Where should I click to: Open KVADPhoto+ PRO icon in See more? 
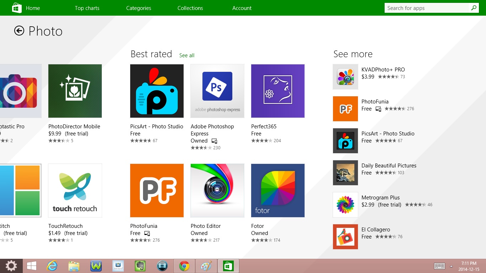pyautogui.click(x=345, y=77)
